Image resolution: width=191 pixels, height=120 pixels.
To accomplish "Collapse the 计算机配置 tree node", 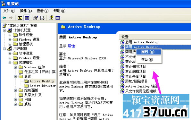I will [x=4, y=30].
